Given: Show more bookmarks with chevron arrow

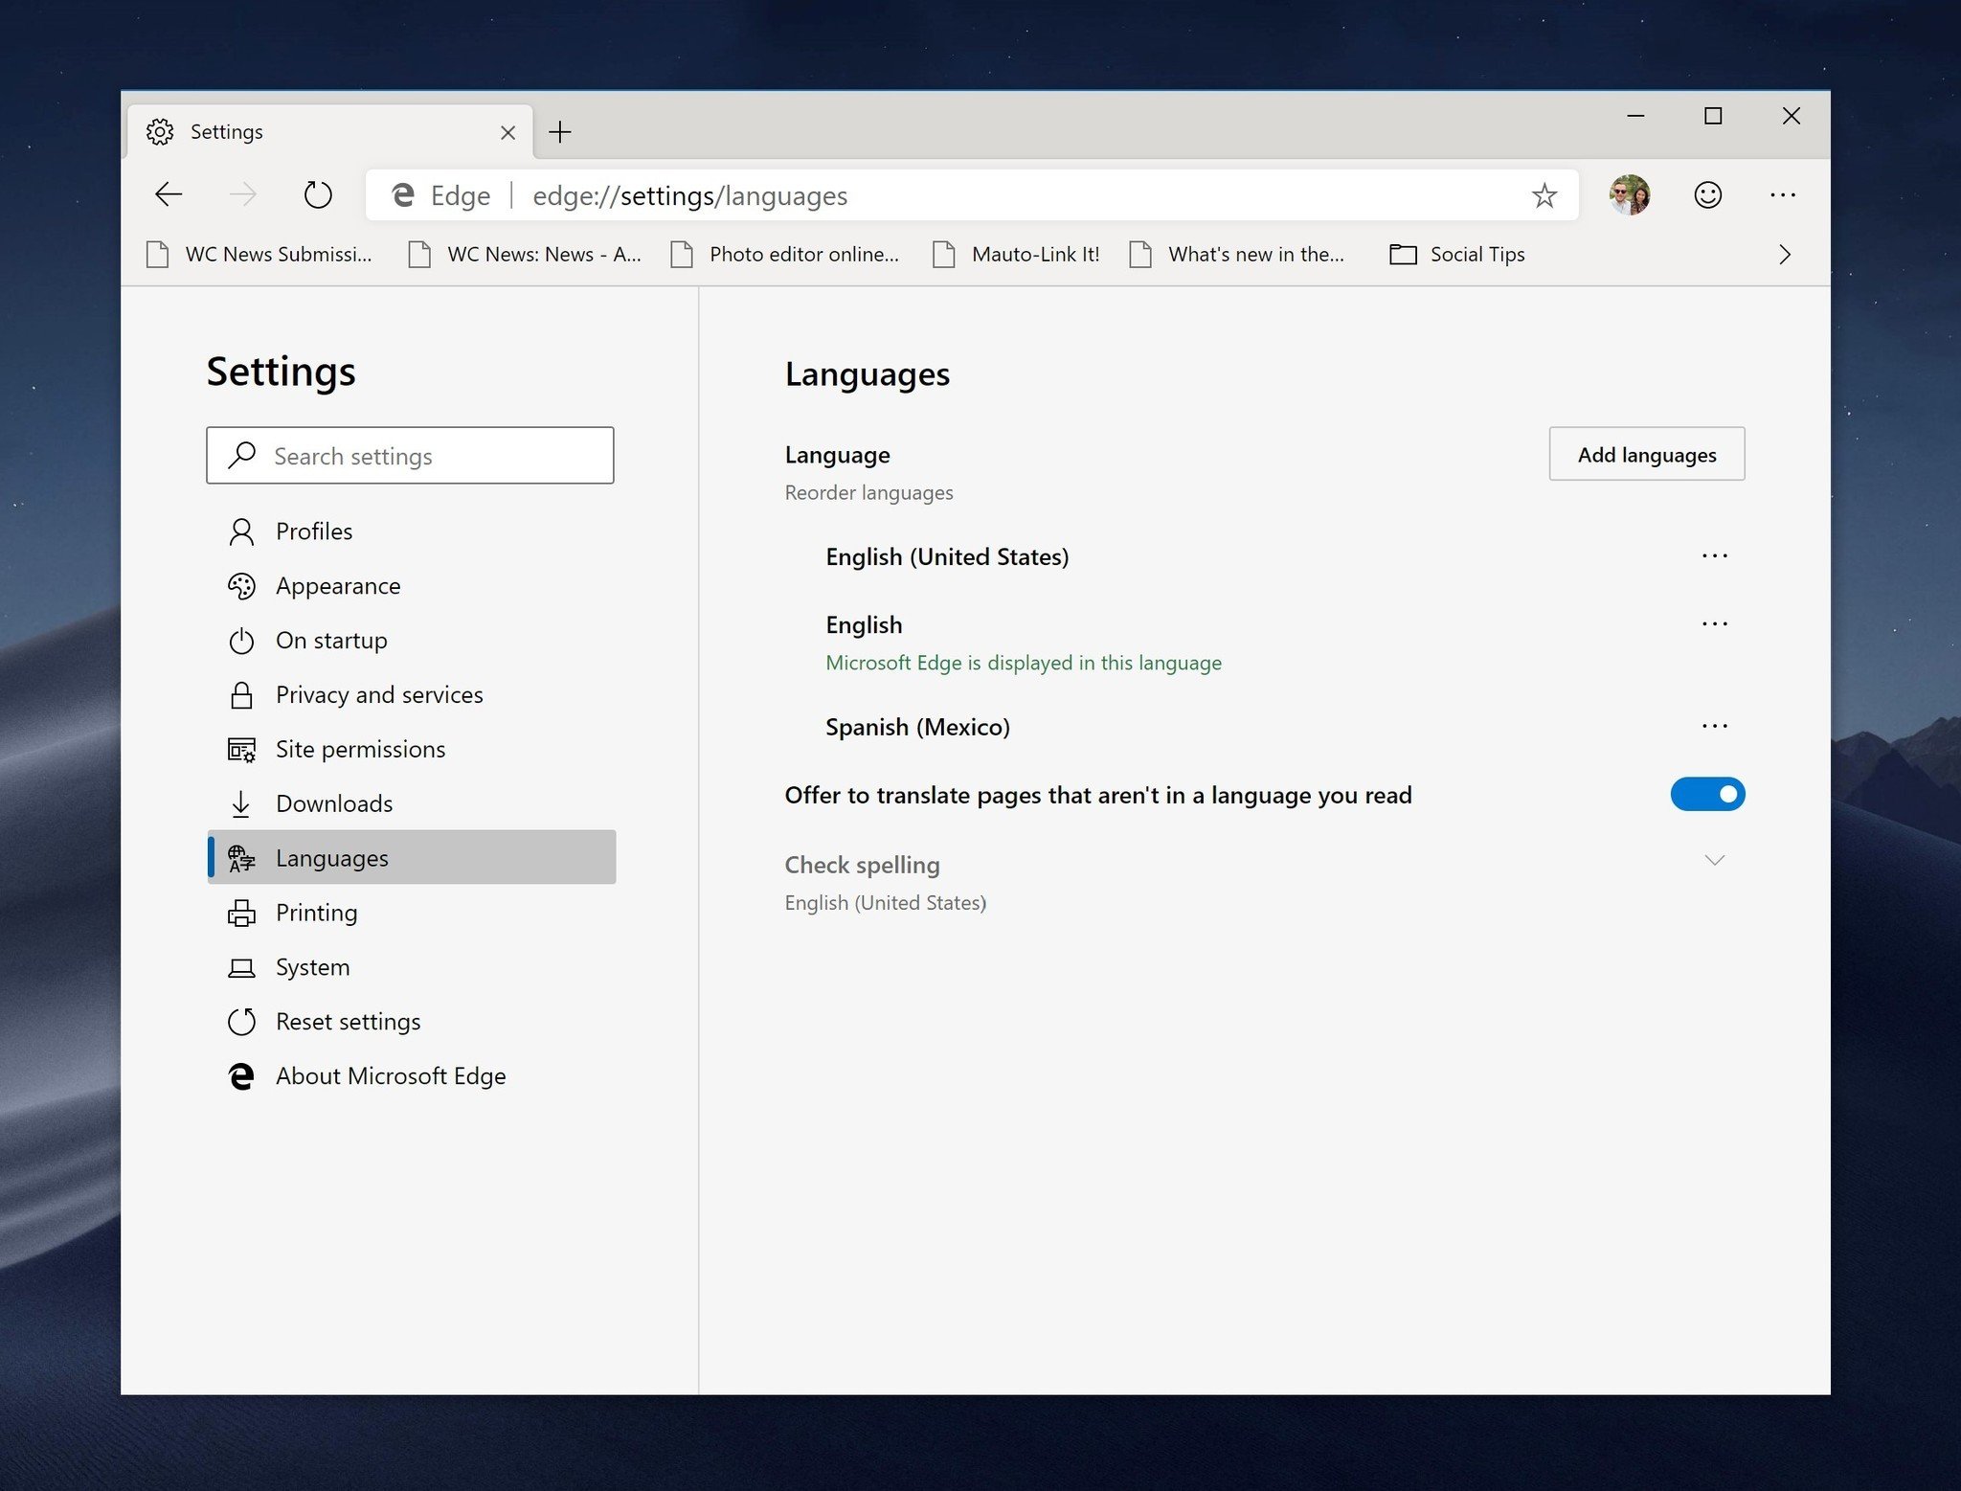Looking at the screenshot, I should 1784,255.
